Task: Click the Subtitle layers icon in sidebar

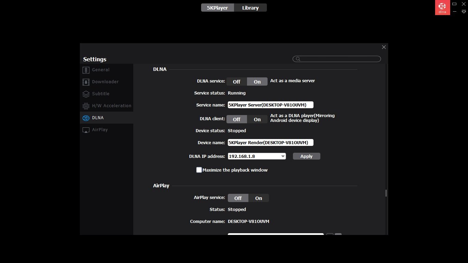Action: (x=86, y=94)
